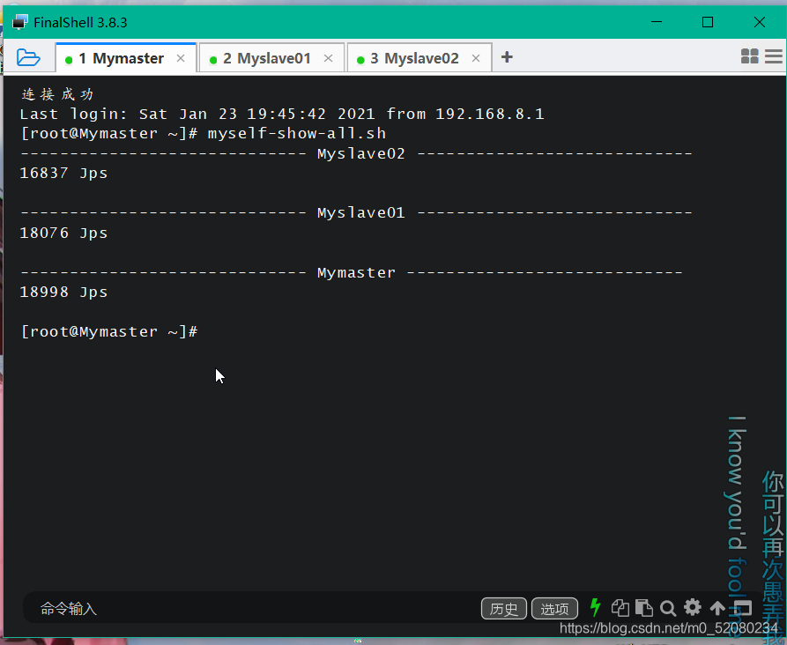Click the '18076 Jps' output line

pos(63,233)
